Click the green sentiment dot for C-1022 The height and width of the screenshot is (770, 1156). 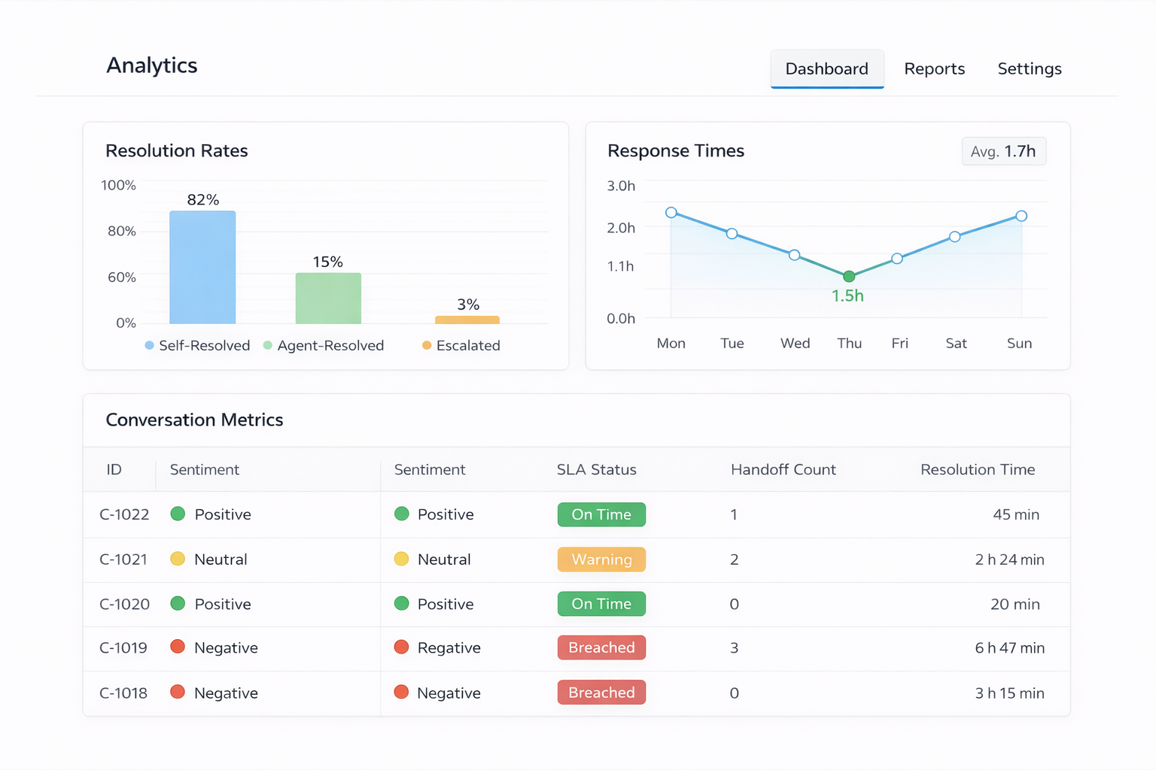[x=178, y=514]
